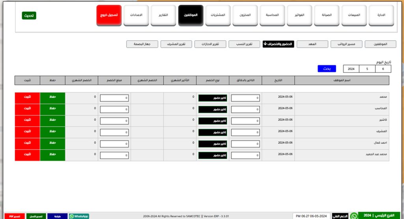Click the blue طباعة print button

57,216
